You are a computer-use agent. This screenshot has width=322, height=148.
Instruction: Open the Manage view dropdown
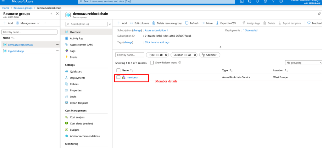28,23
